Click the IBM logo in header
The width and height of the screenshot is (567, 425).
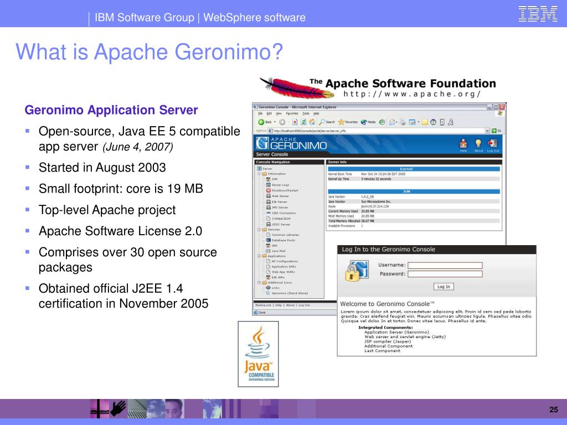pos(538,14)
